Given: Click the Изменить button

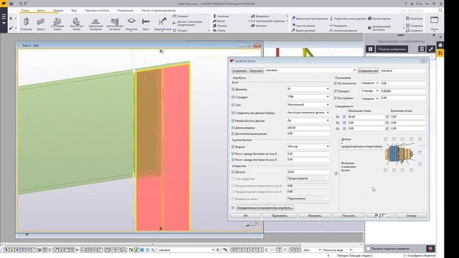Looking at the screenshot, I should (x=314, y=216).
